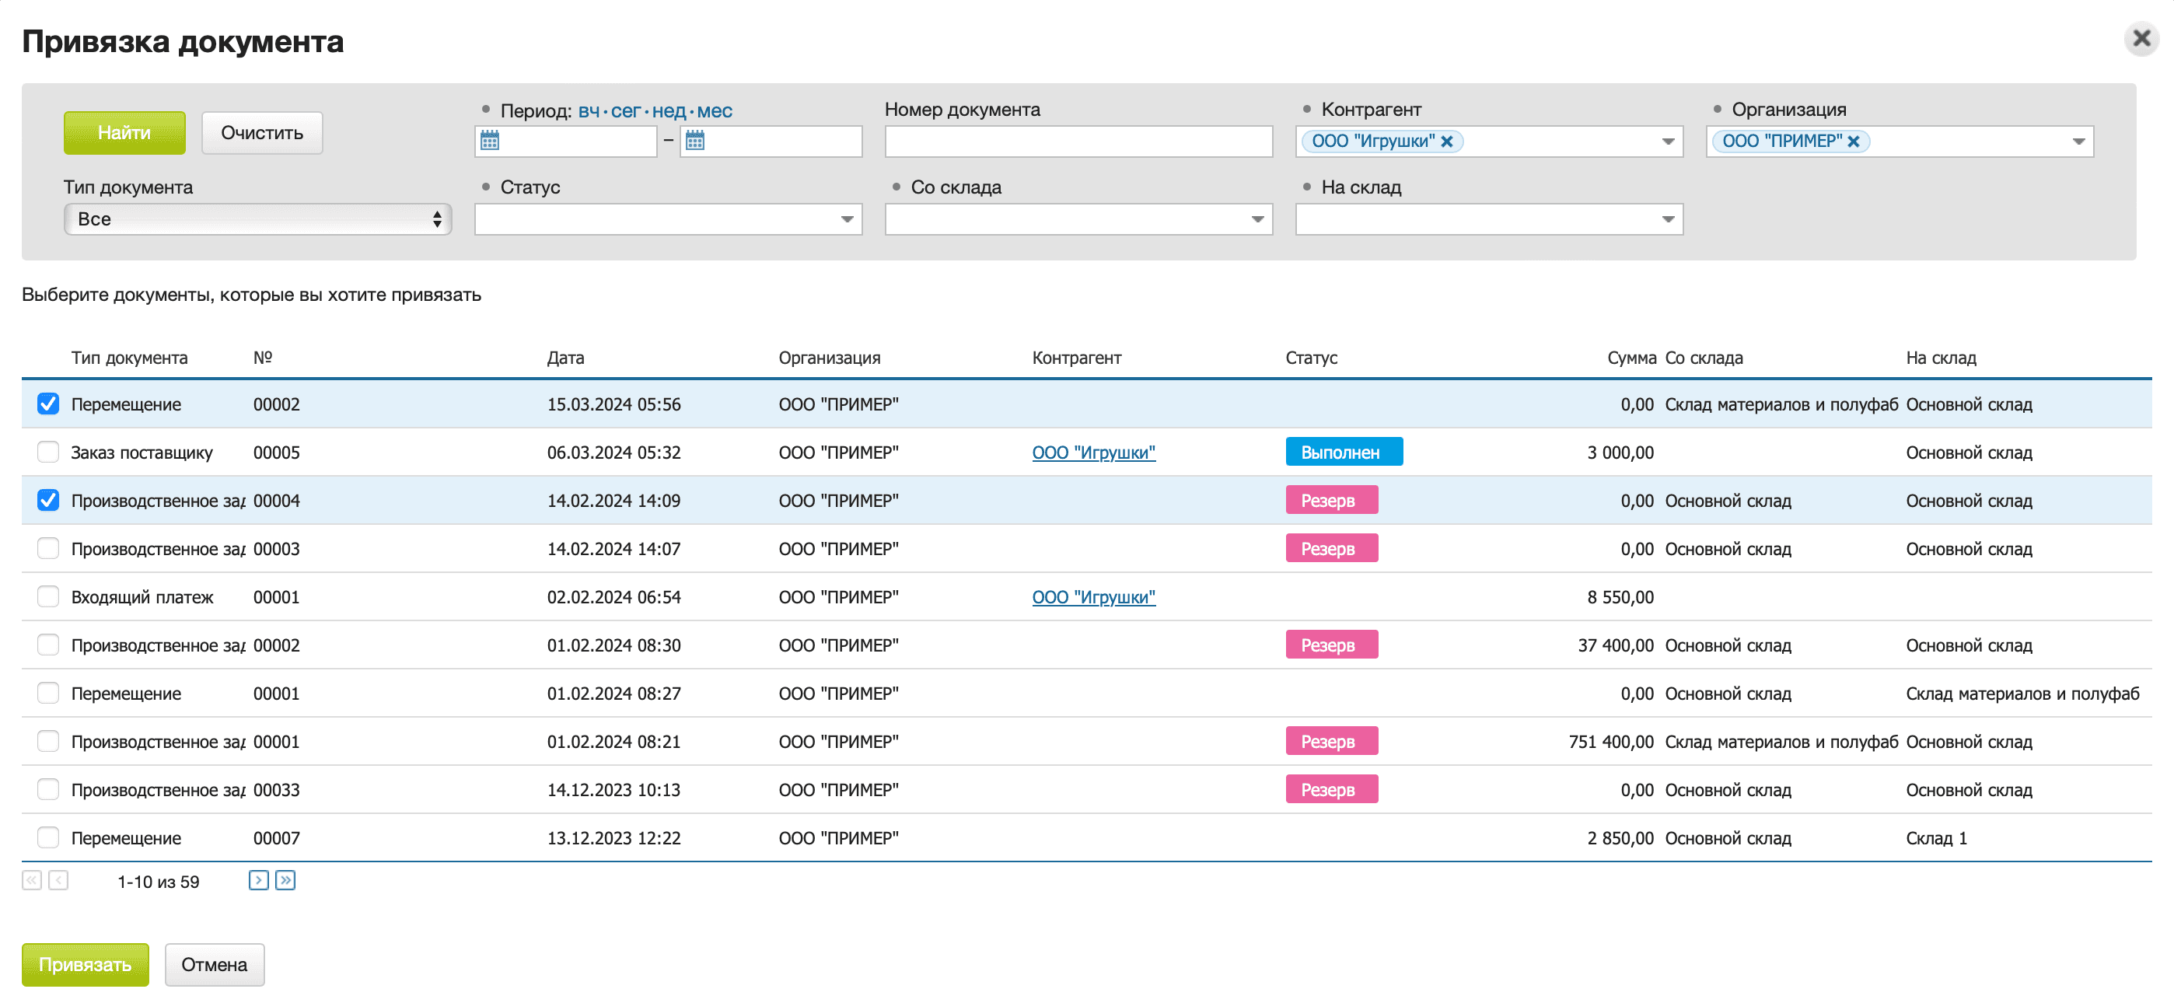Image resolution: width=2174 pixels, height=1003 pixels.
Task: Expand the Со склада filter dropdown
Action: coord(1257,219)
